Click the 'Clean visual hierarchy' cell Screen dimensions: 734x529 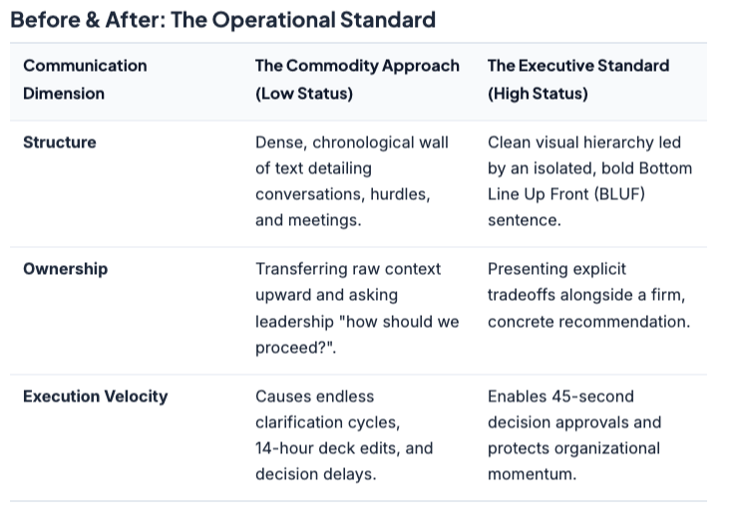click(589, 181)
